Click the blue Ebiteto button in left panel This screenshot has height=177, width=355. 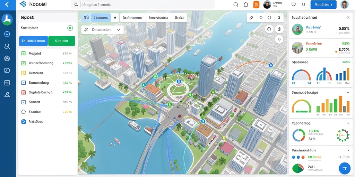coord(34,41)
